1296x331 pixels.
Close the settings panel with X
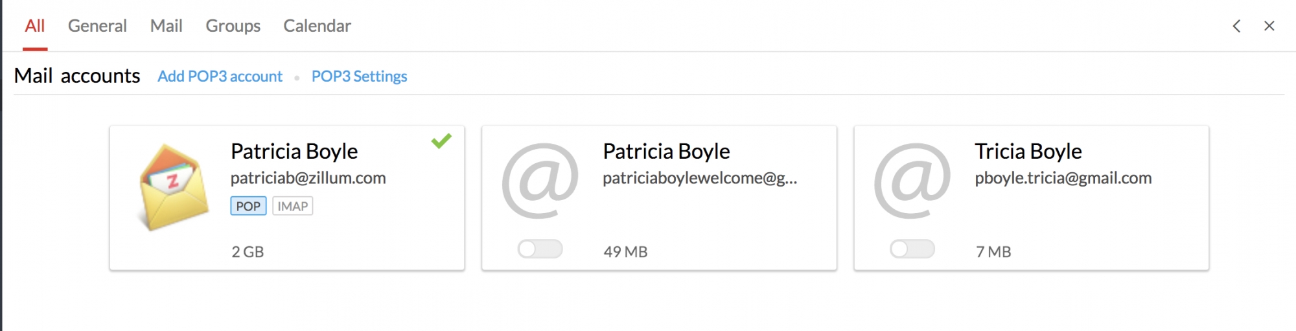pyautogui.click(x=1269, y=26)
